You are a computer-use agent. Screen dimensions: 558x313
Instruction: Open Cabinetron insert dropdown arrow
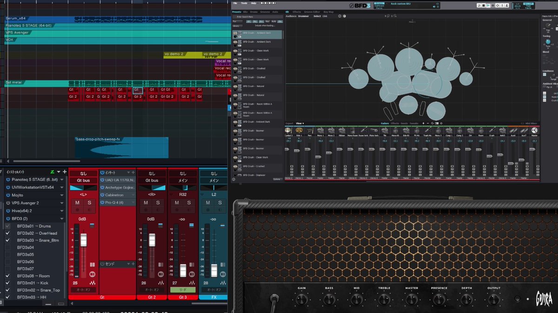(133, 195)
